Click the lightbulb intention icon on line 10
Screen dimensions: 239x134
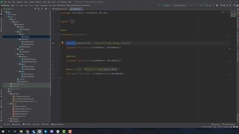pos(62,43)
